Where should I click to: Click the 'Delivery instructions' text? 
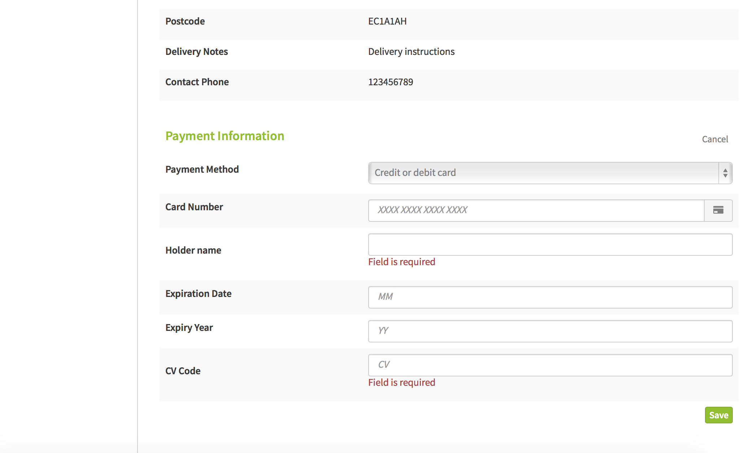411,52
